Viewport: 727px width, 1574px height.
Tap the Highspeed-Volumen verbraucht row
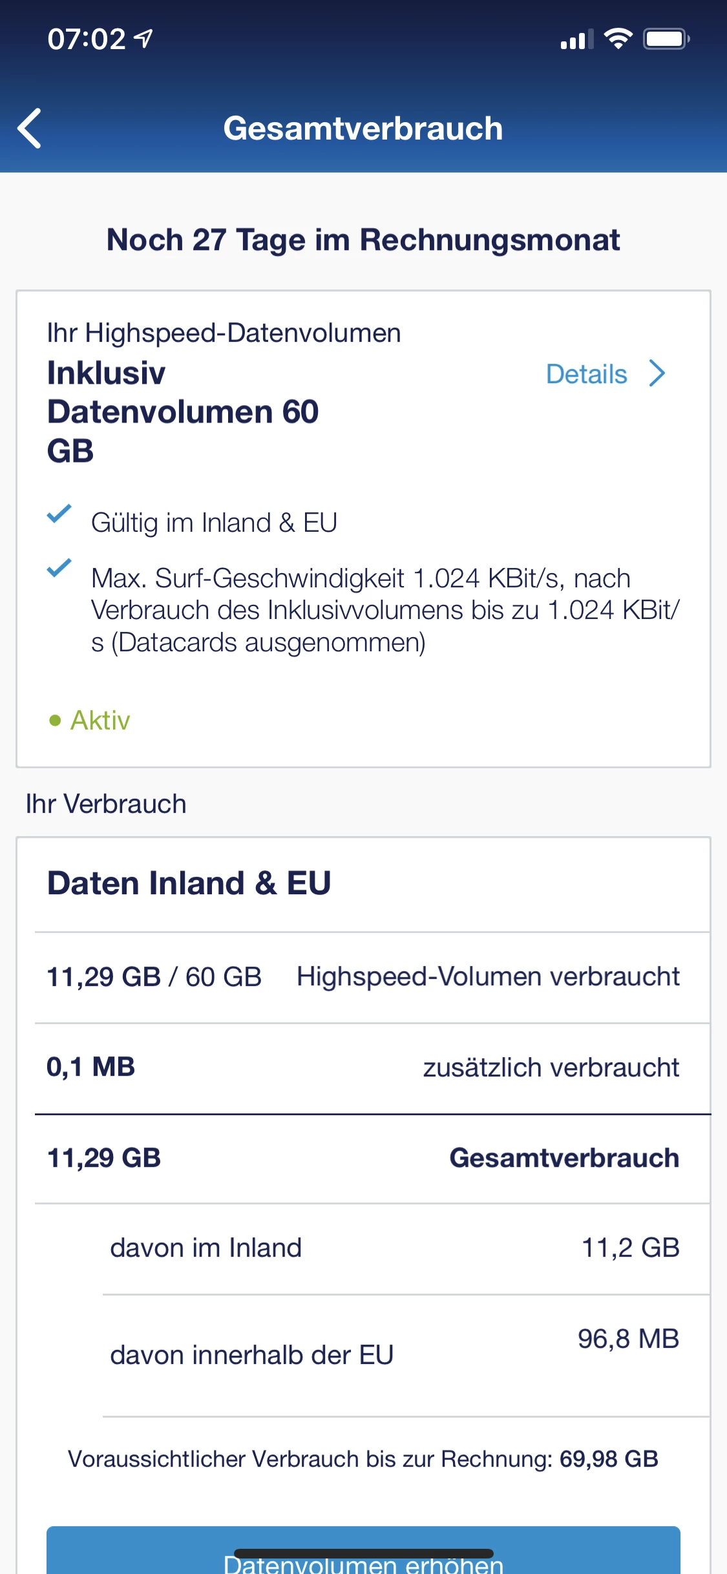click(x=363, y=977)
